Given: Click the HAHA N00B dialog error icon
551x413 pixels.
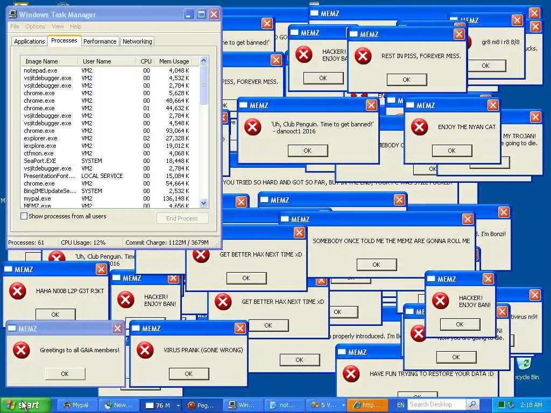Looking at the screenshot, I should tap(18, 291).
